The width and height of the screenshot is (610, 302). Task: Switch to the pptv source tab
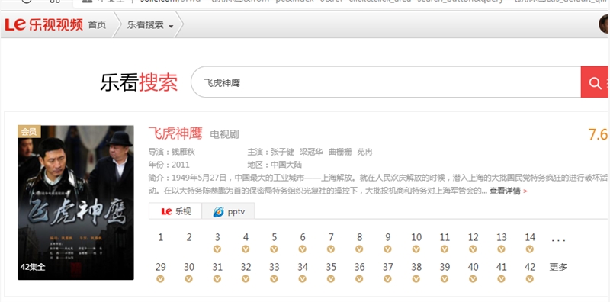pos(228,211)
